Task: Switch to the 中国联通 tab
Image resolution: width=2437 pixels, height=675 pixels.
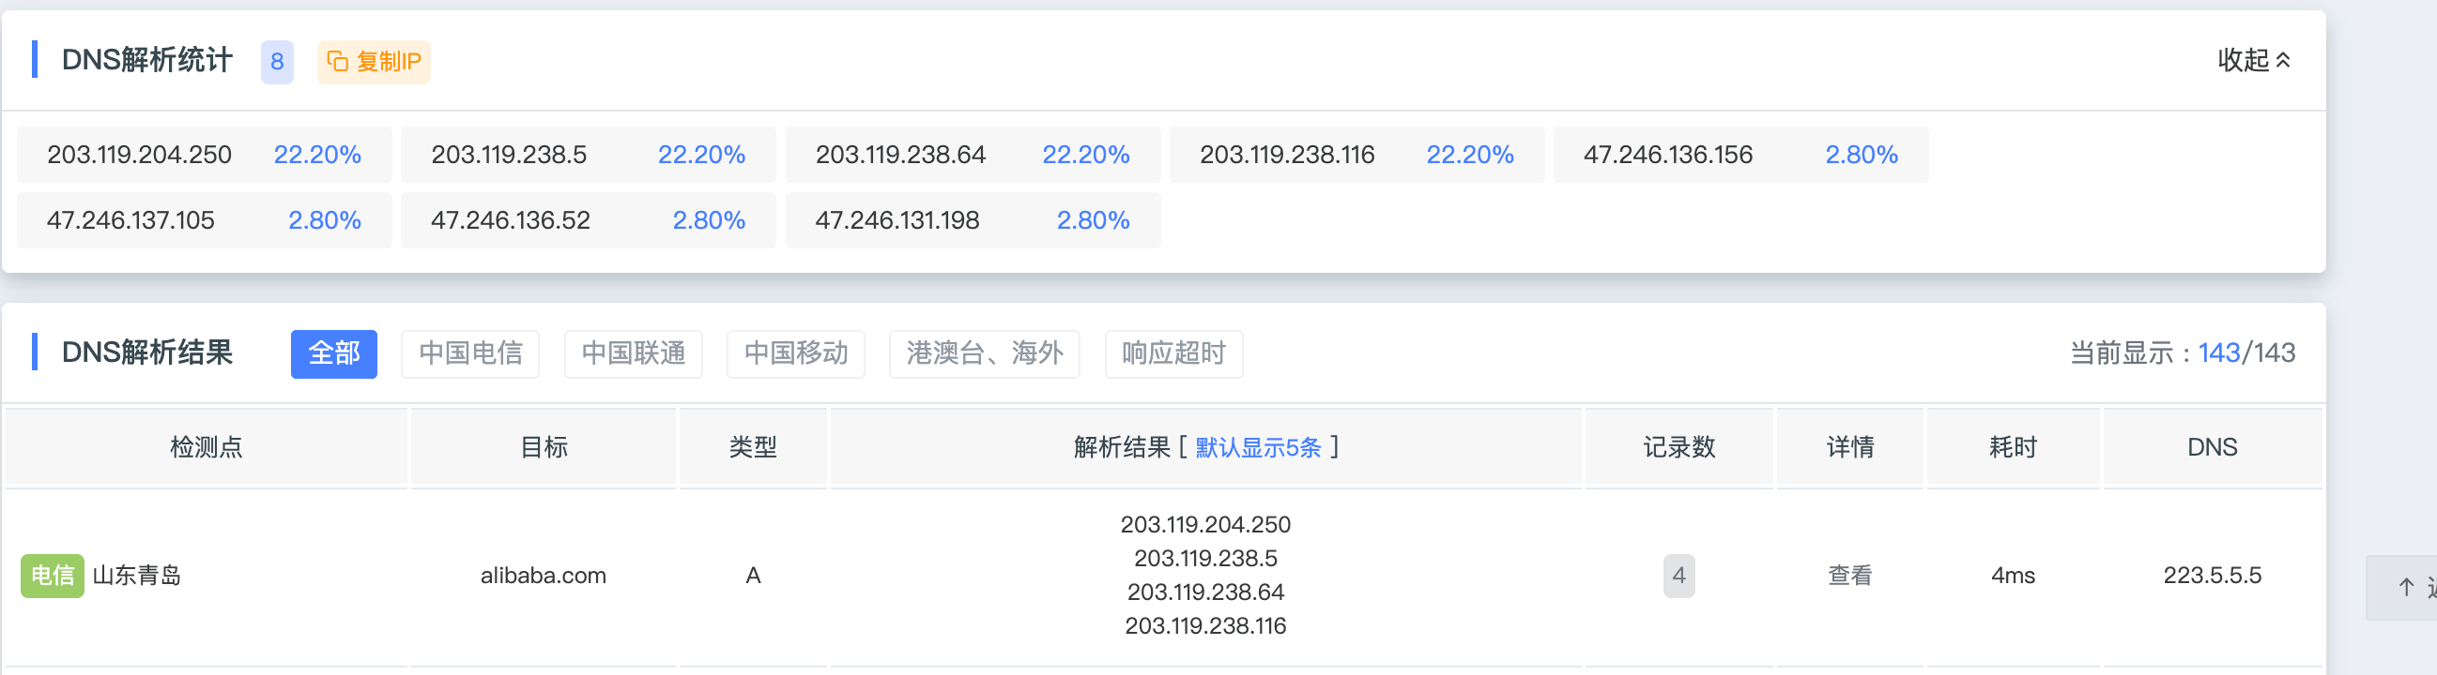Action: pyautogui.click(x=633, y=353)
